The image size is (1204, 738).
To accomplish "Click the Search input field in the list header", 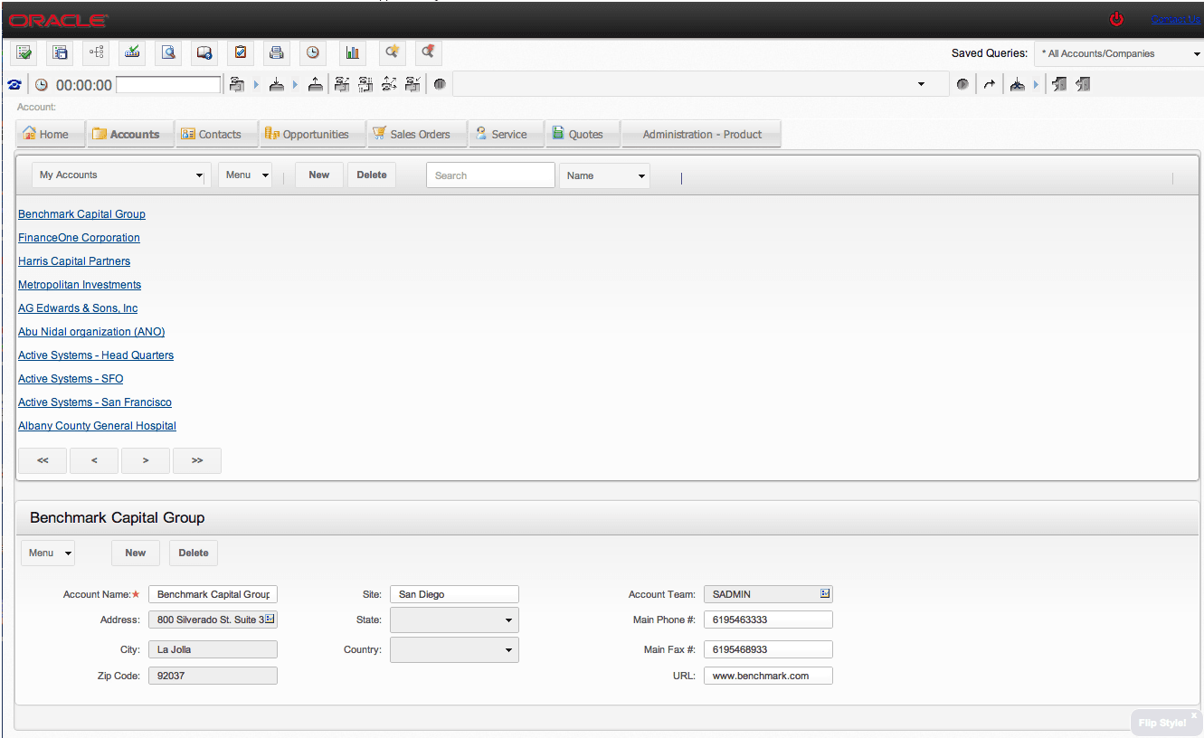I will click(x=490, y=175).
